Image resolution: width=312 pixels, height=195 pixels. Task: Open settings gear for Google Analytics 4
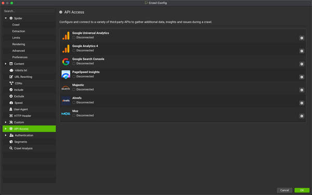(x=302, y=51)
